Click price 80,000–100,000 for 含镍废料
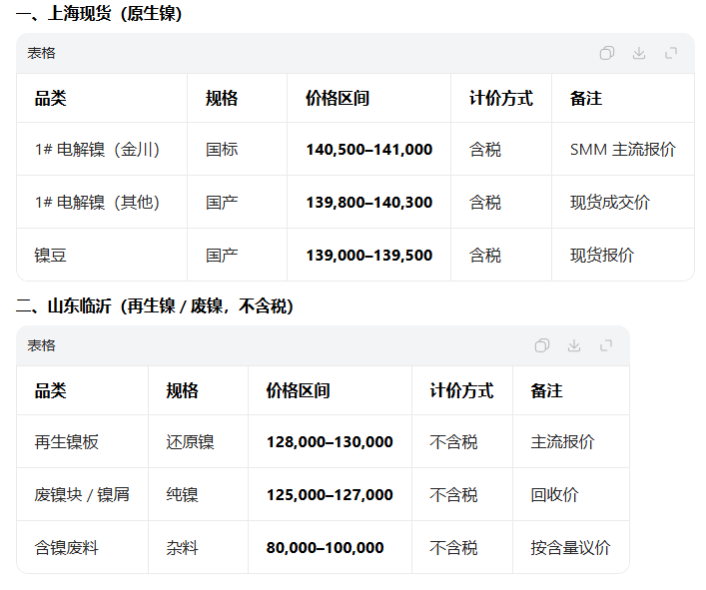The height and width of the screenshot is (590, 706). pyautogui.click(x=325, y=548)
